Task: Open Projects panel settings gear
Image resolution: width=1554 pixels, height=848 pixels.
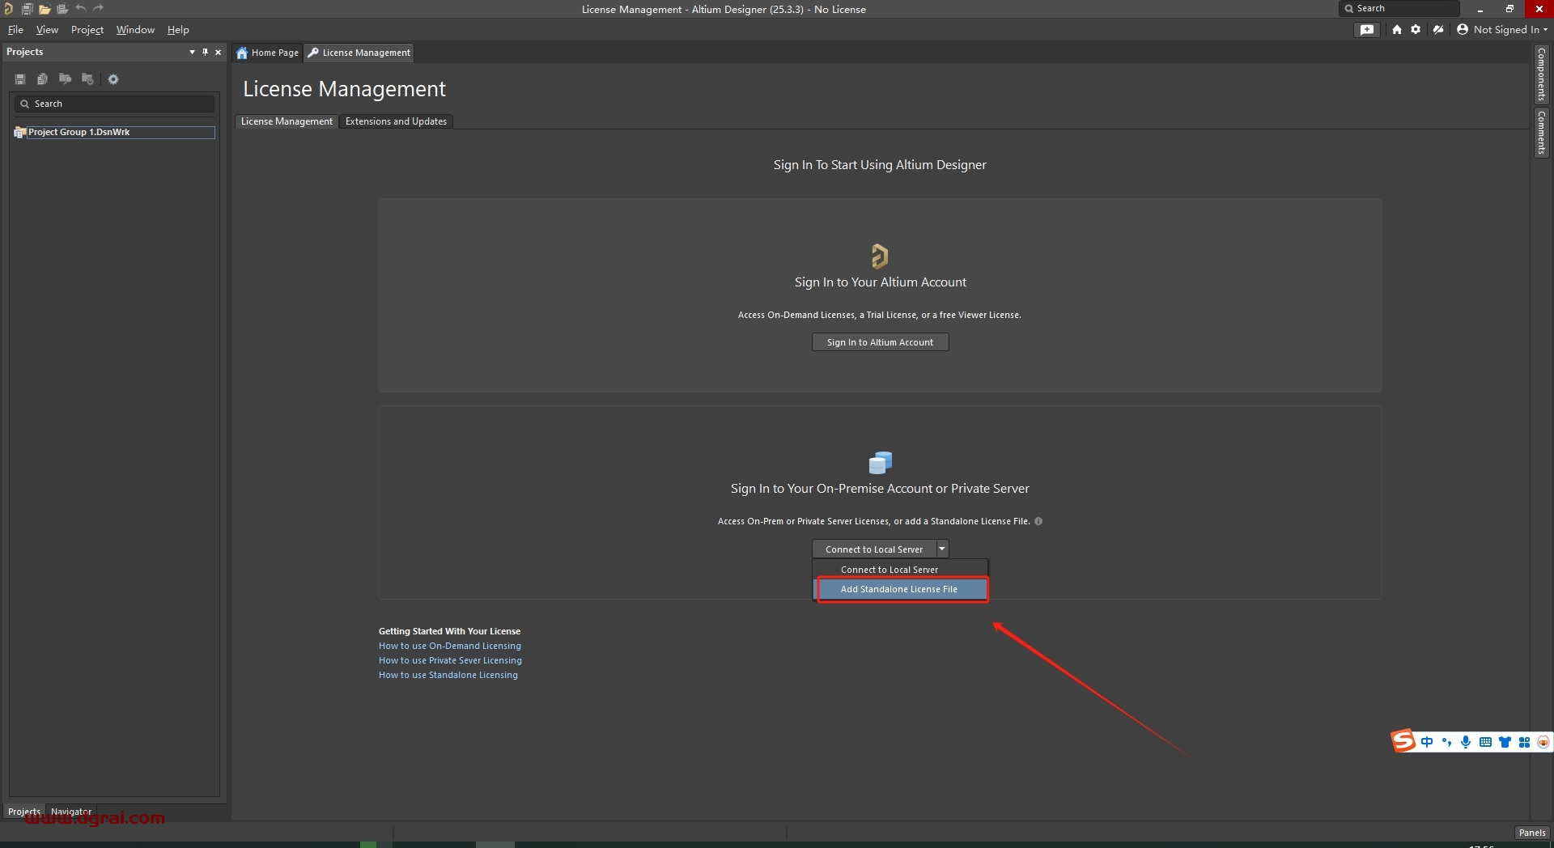Action: (x=113, y=79)
